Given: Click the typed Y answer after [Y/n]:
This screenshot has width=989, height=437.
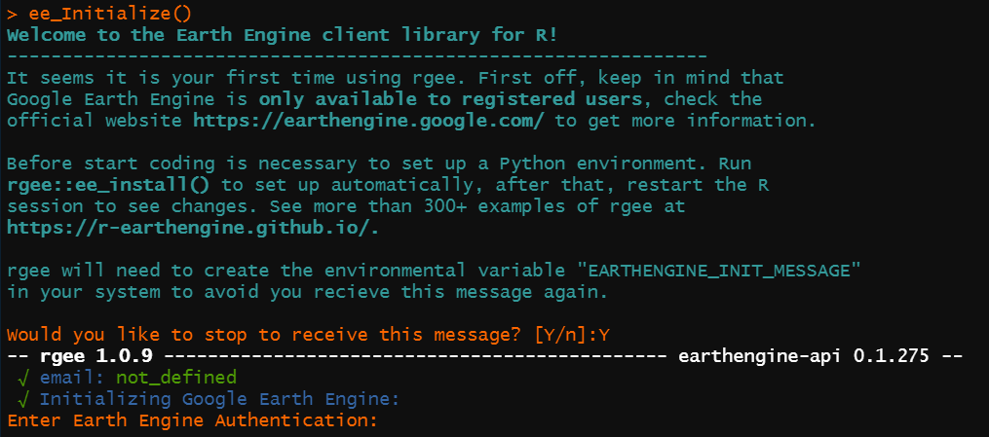Looking at the screenshot, I should coord(604,335).
